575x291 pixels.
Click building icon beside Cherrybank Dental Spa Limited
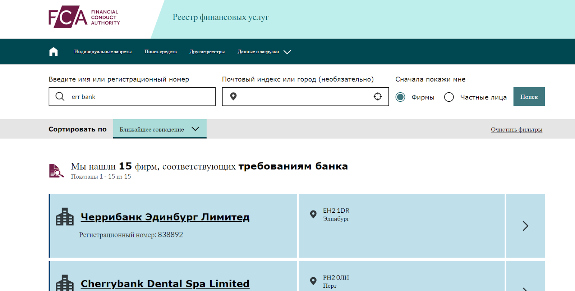(65, 283)
